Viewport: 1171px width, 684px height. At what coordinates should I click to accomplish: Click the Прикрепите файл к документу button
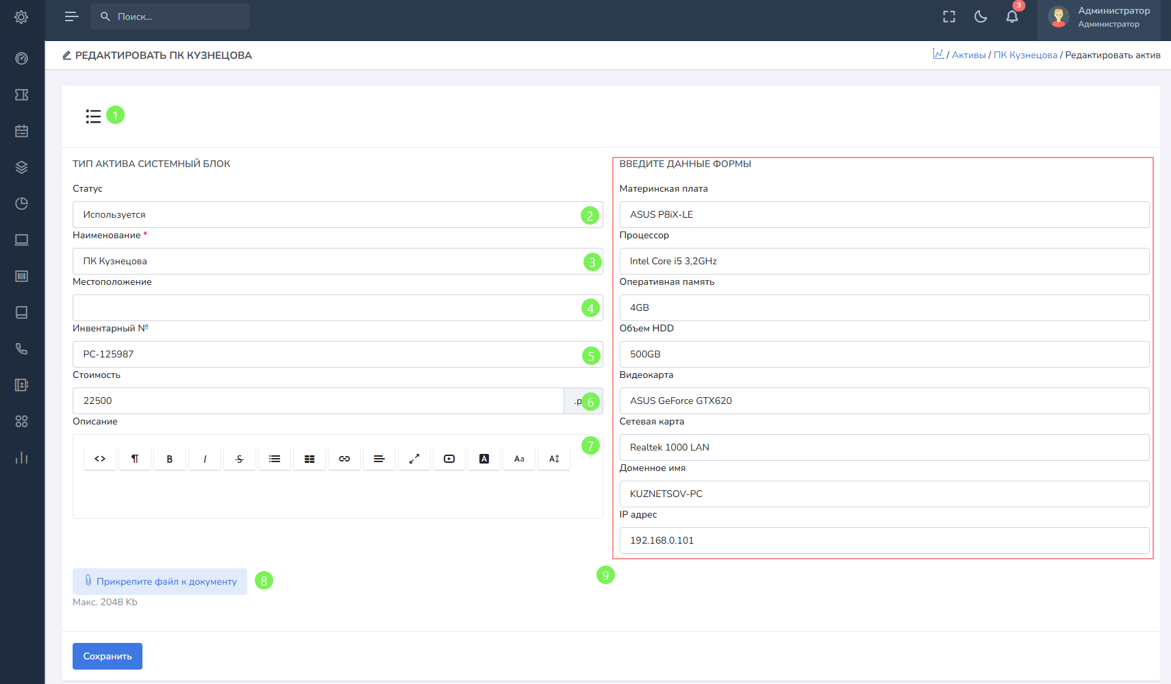(x=160, y=581)
